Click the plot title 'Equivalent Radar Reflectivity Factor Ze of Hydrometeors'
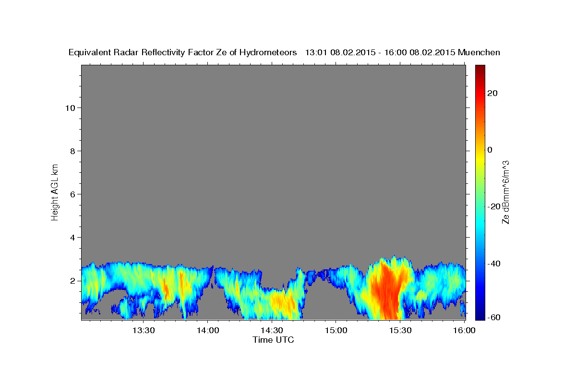Screen dimensions: 576x384 (183, 53)
